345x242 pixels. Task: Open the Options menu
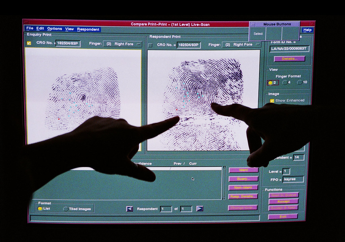(54, 29)
